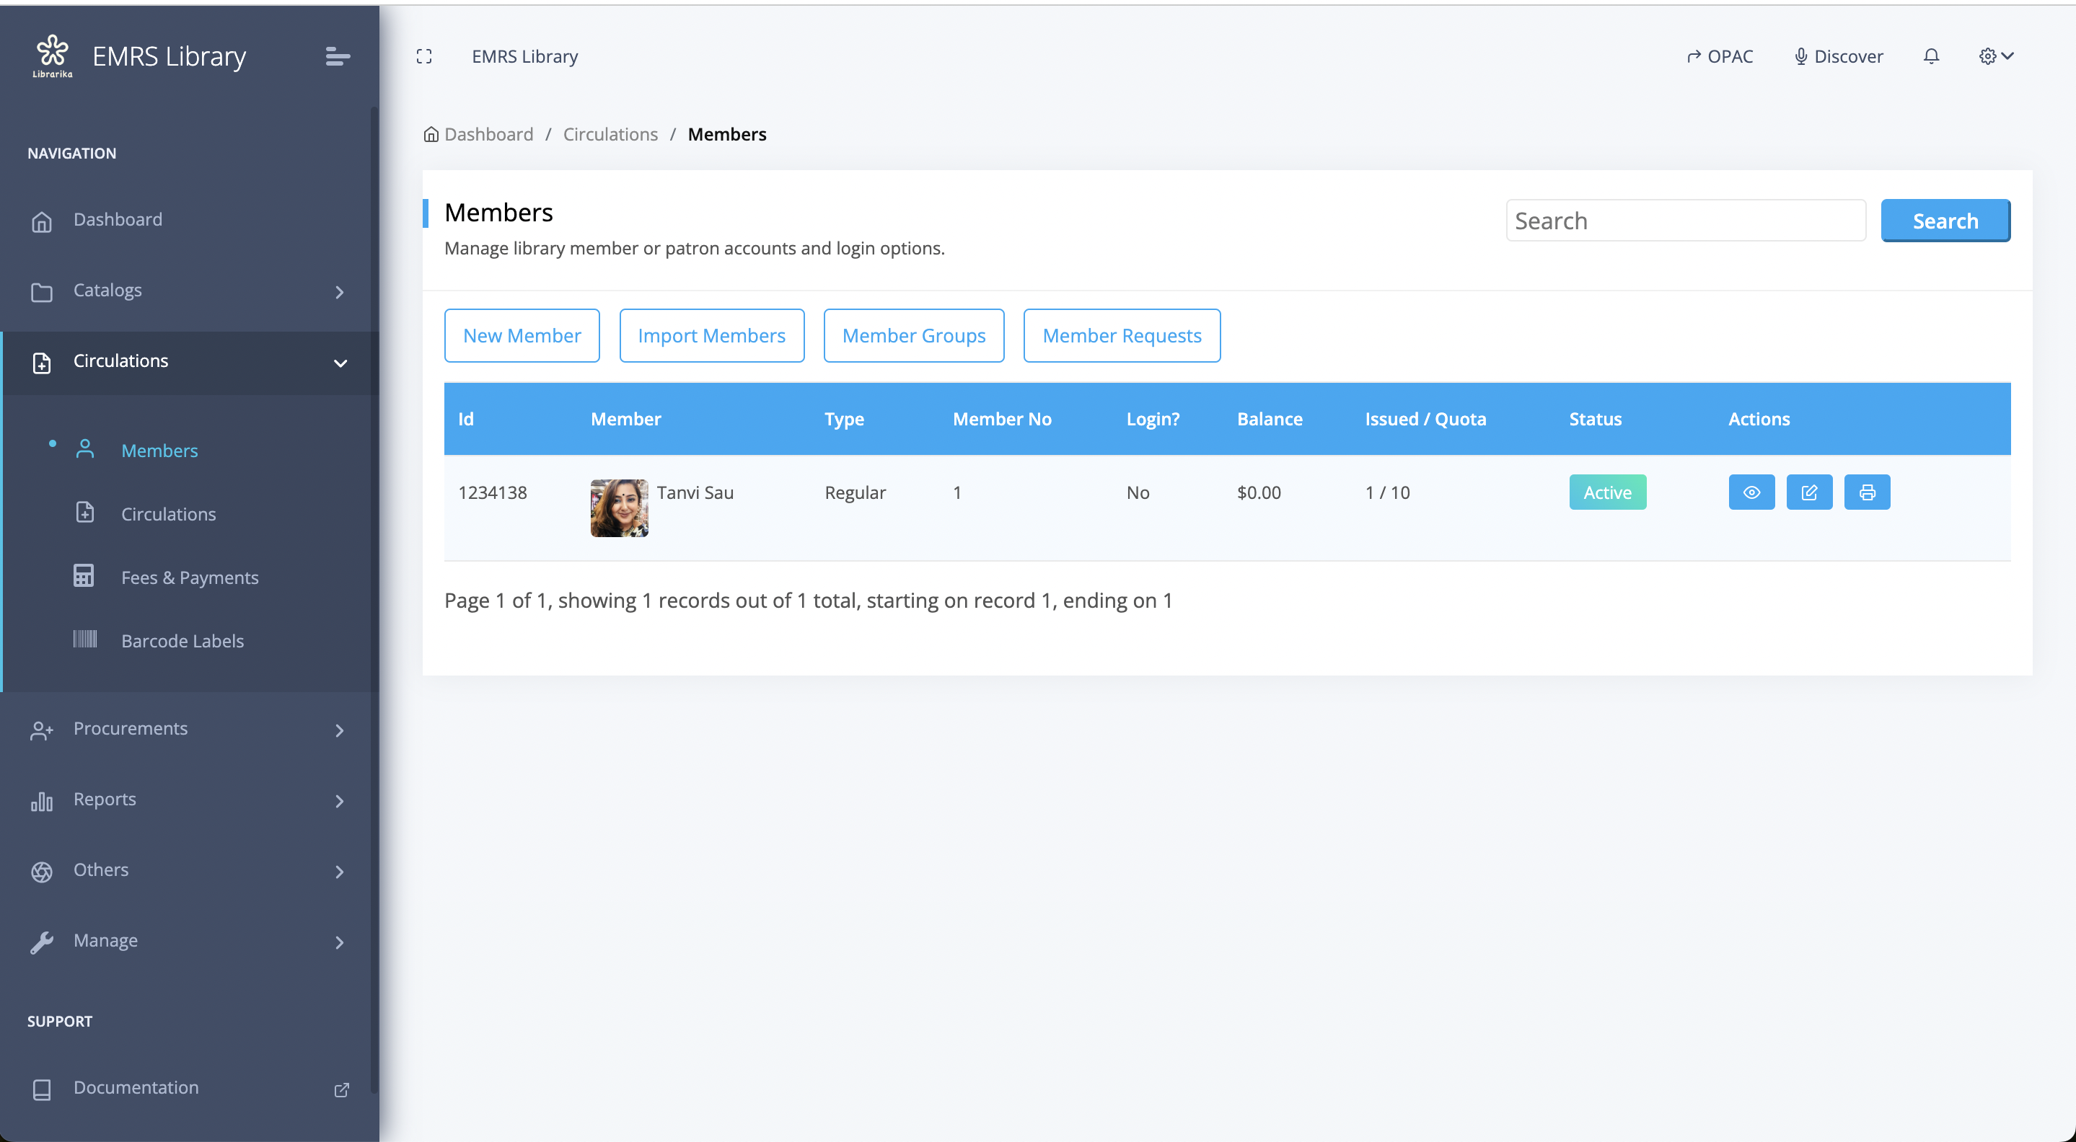2076x1142 pixels.
Task: Click the edit icon for Tanvi Sau
Action: [x=1808, y=492]
